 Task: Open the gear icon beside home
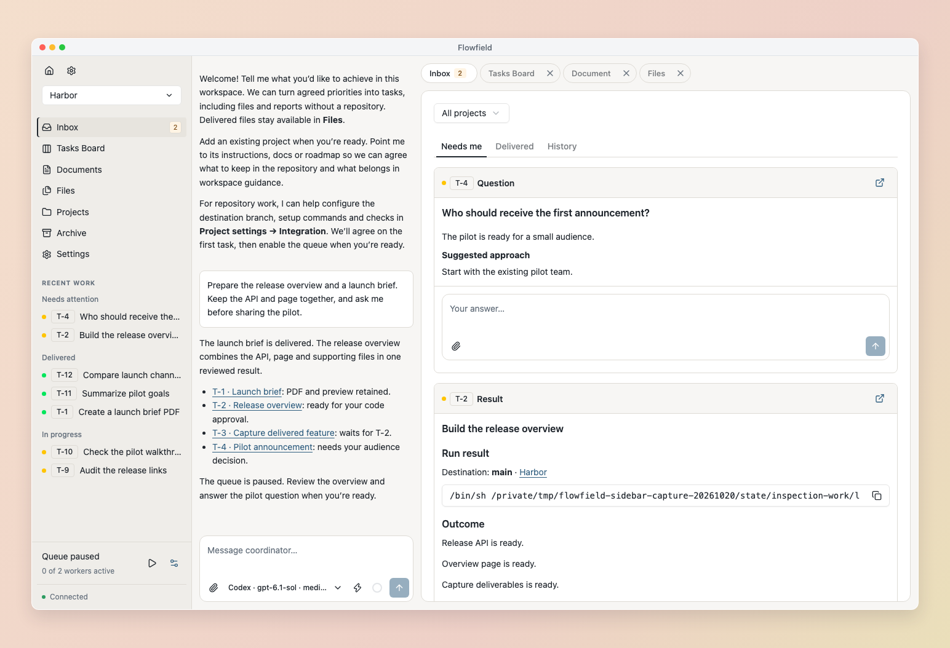tap(71, 71)
